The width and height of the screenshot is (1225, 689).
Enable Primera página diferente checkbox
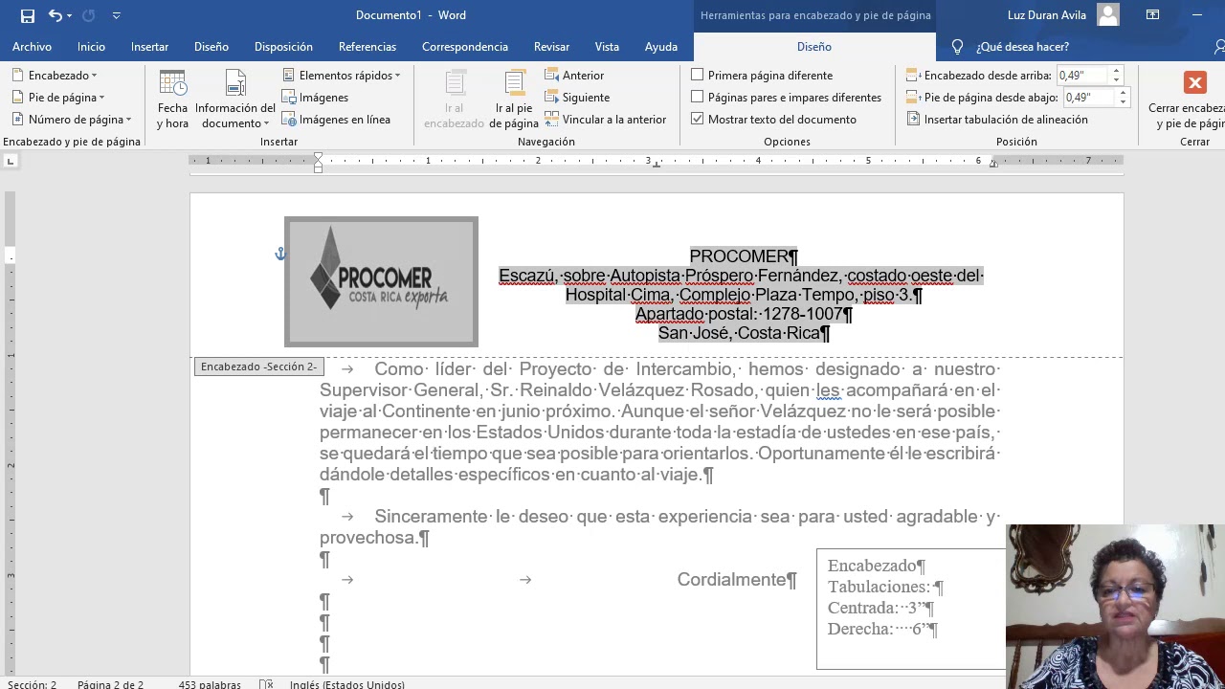(x=698, y=75)
